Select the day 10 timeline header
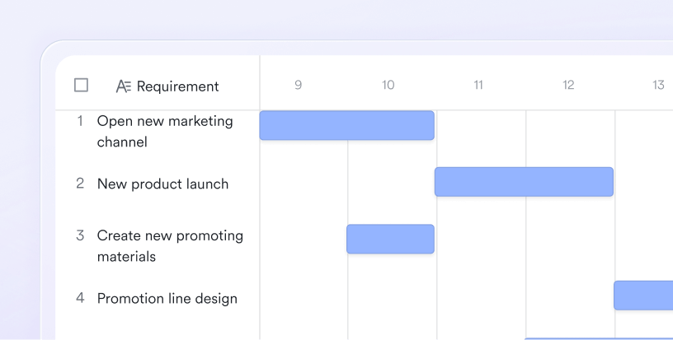The width and height of the screenshot is (673, 340). 388,85
